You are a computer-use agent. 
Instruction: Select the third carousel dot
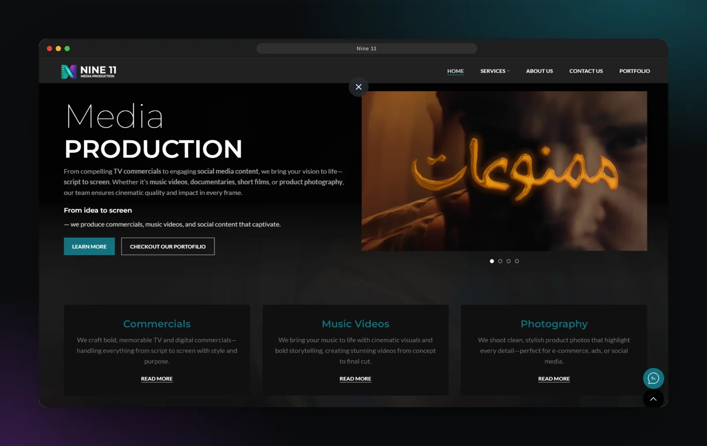(x=509, y=261)
